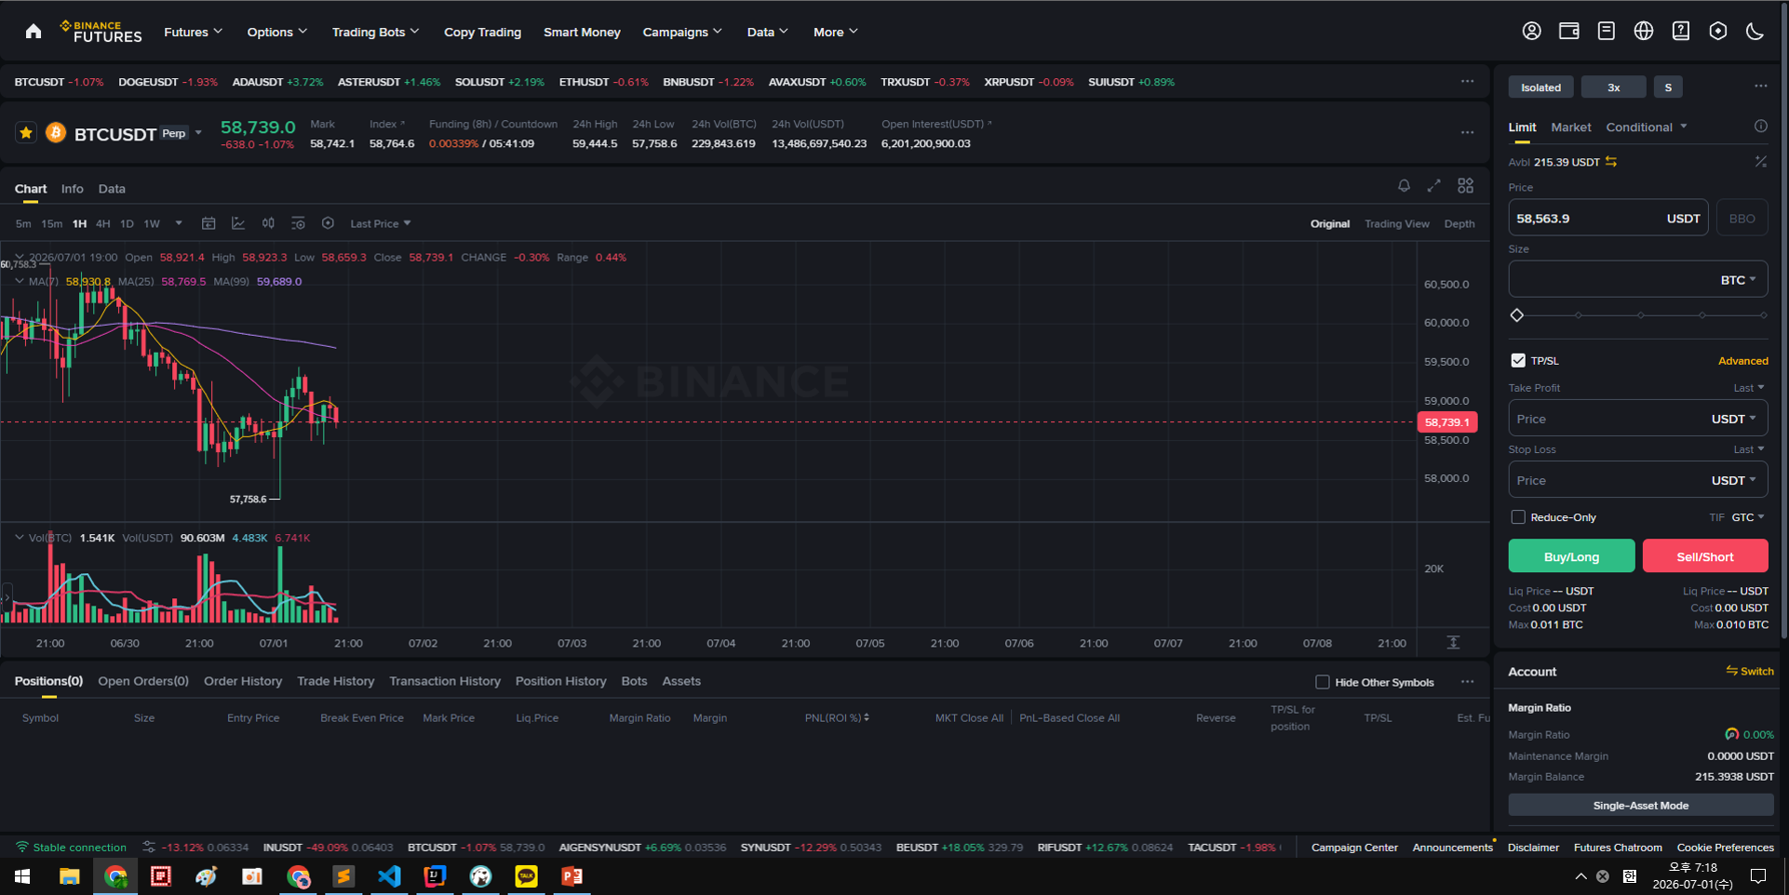Open the chart layout grid icon

pyautogui.click(x=1465, y=186)
